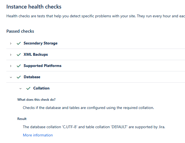Screen dimensions: 185x143
Task: Click the Database heading text
Action: pos(32,77)
